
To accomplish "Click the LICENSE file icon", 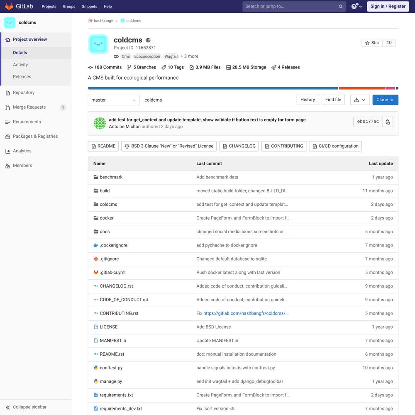I will point(96,327).
